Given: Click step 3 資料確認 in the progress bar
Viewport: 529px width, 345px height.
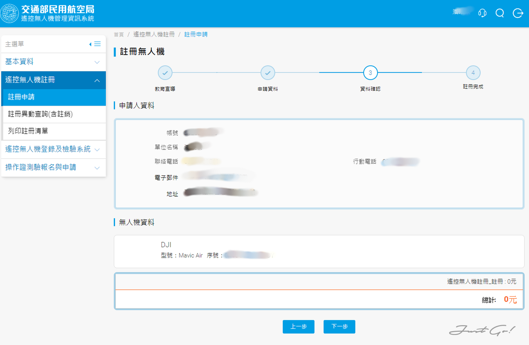Looking at the screenshot, I should (370, 72).
